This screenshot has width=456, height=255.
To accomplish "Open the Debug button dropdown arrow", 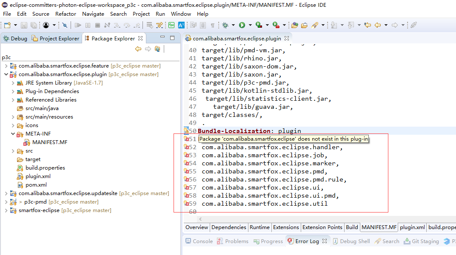I will coord(233,25).
